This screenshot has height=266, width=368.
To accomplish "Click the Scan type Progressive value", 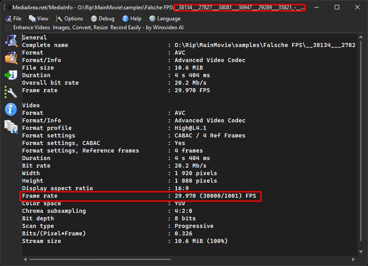I will (x=194, y=226).
